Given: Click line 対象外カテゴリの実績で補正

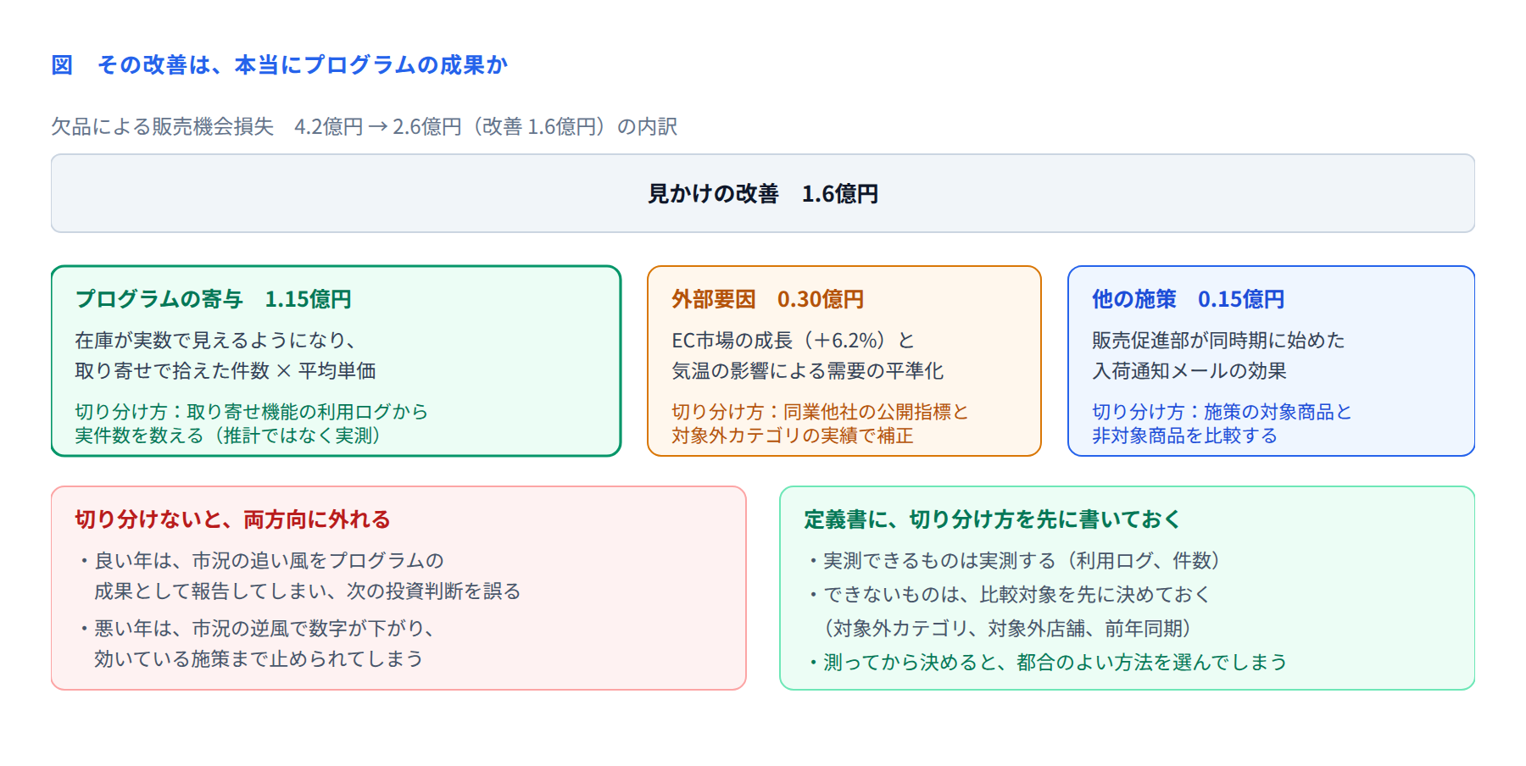Looking at the screenshot, I should [793, 435].
